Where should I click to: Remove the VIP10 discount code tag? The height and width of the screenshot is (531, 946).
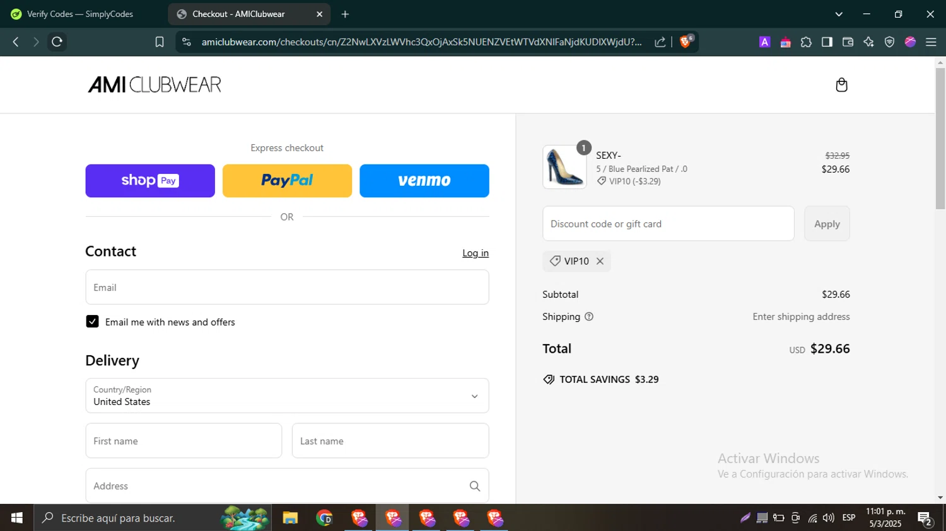(x=600, y=261)
